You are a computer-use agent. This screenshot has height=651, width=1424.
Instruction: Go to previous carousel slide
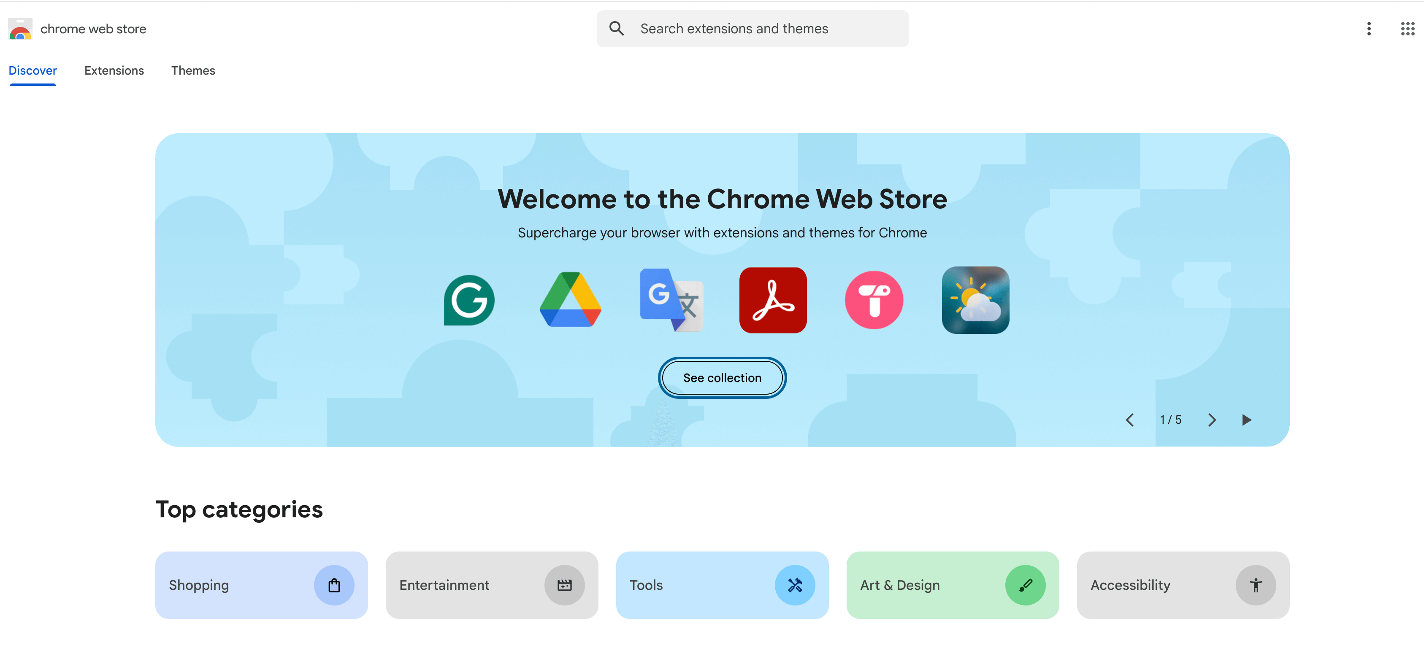pos(1130,420)
